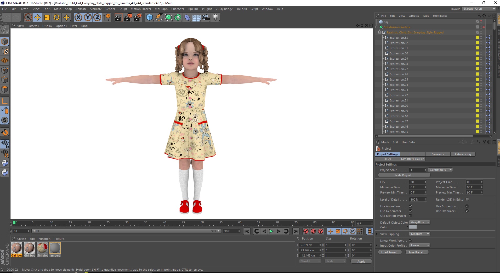Open Default Object Color dropdown
This screenshot has width=500, height=273.
(x=419, y=222)
